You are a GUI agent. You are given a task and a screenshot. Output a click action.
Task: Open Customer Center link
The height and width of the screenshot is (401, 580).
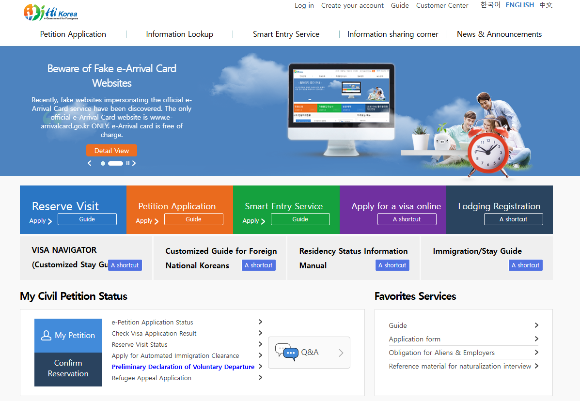click(x=442, y=5)
